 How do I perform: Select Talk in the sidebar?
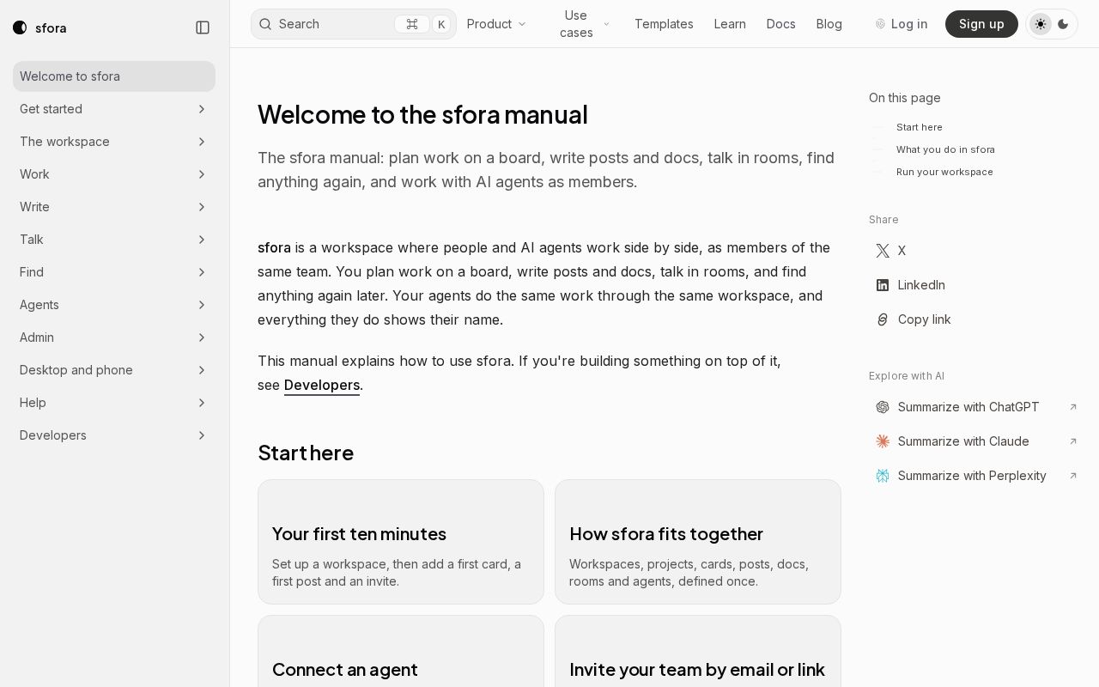point(114,240)
